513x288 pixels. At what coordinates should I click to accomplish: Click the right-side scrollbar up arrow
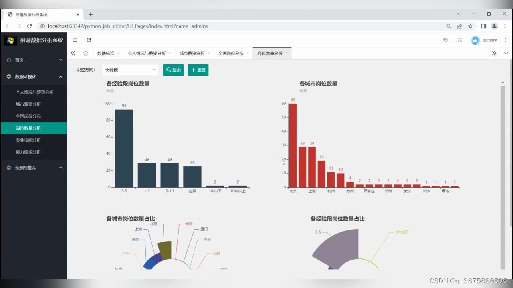(503, 82)
